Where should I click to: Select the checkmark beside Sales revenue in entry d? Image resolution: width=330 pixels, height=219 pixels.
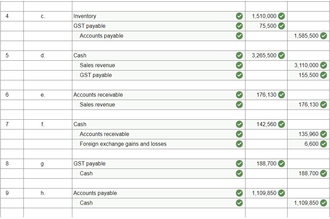(240, 65)
